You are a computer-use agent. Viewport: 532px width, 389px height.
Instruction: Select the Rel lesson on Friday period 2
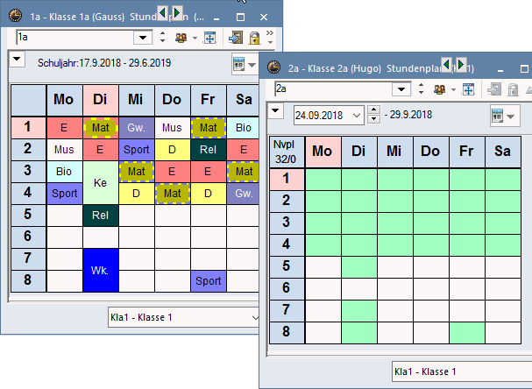209,150
